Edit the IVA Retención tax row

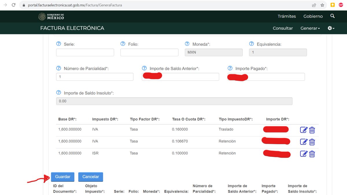tap(304, 142)
